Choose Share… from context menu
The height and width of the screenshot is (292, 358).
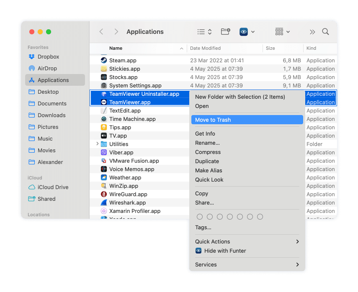[247, 202]
